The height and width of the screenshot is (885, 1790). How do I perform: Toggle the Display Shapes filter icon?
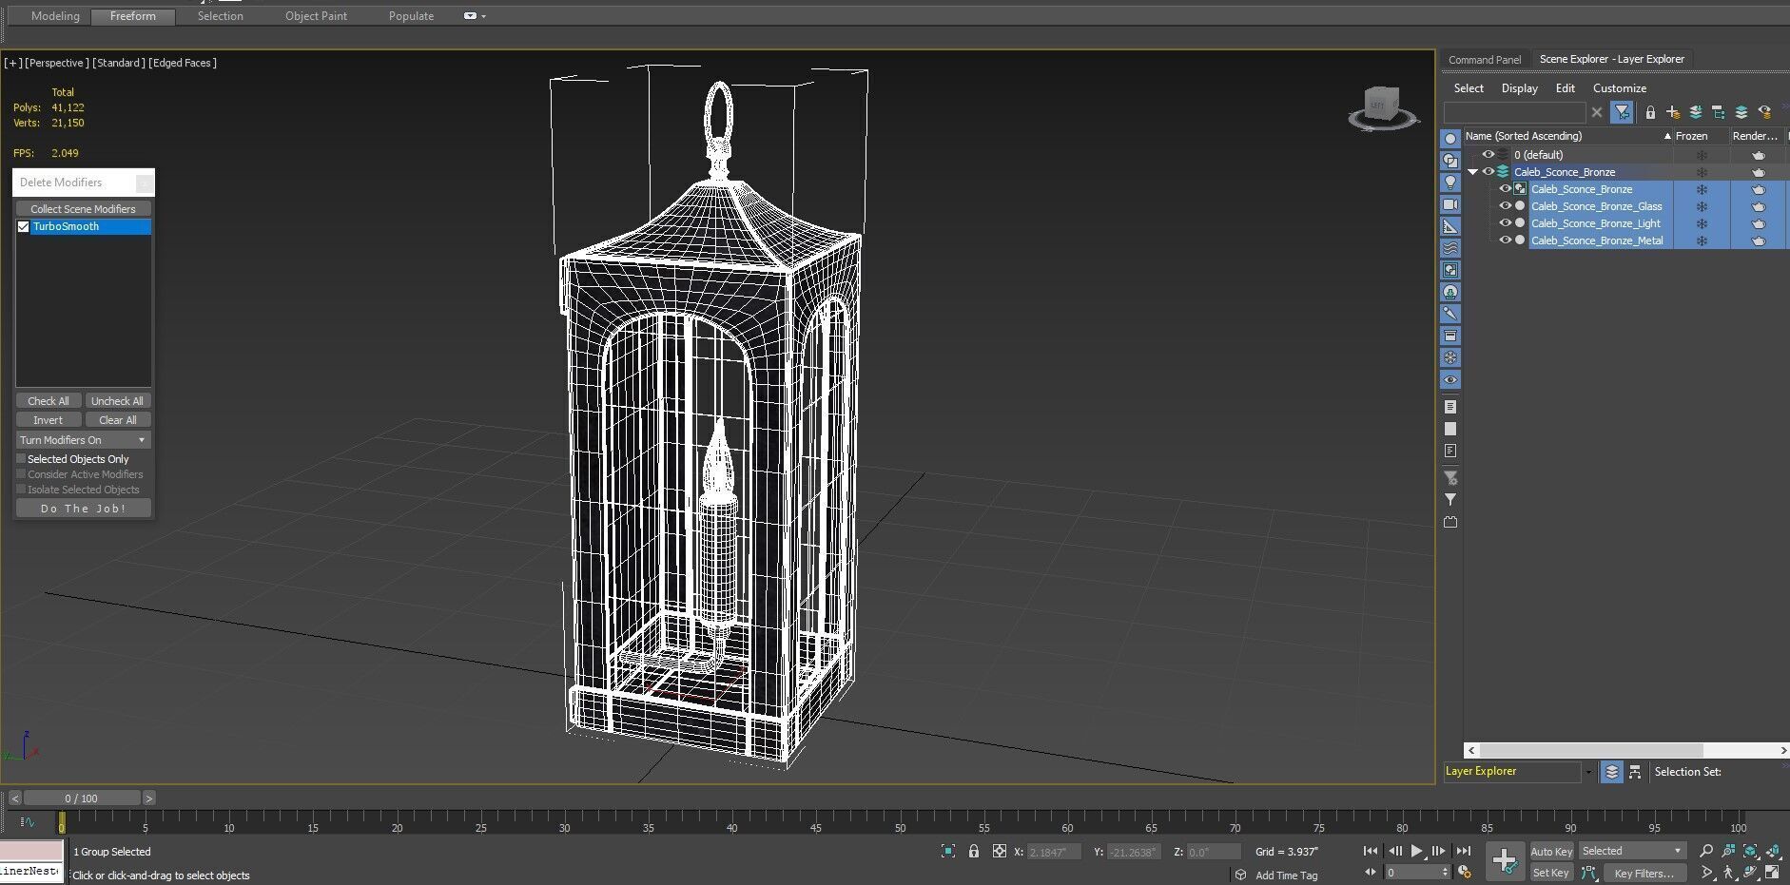(x=1450, y=161)
